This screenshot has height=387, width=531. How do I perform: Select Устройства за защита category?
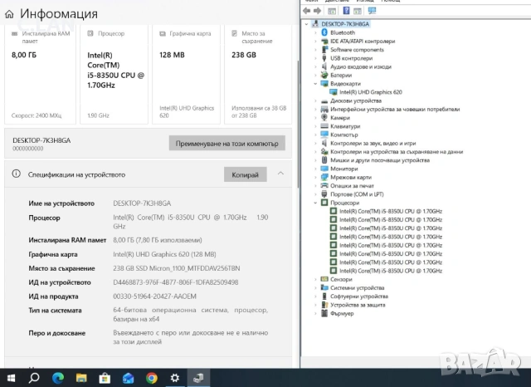(358, 305)
